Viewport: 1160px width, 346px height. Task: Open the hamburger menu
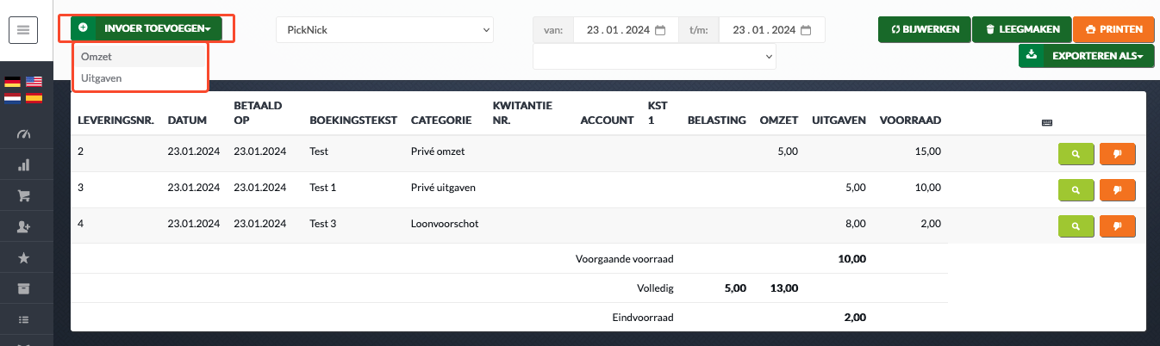pos(22,30)
